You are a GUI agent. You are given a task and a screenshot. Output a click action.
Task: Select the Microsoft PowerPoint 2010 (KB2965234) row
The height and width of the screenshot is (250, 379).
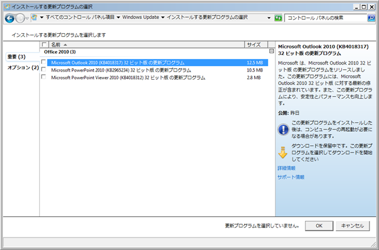158,70
